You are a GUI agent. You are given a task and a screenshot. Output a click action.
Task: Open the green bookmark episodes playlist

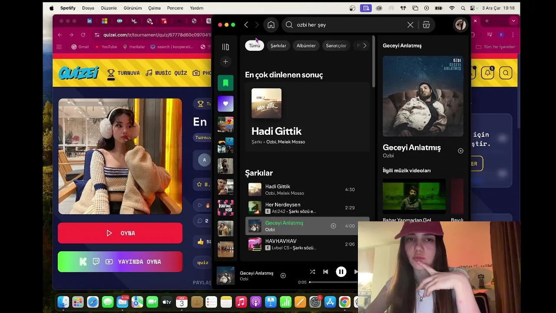(225, 83)
